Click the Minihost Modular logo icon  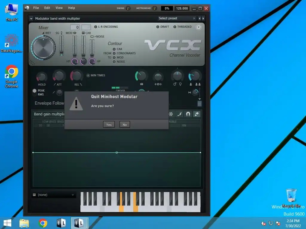(27, 8)
